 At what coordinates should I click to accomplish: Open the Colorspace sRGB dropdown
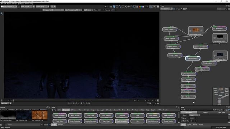point(53,10)
